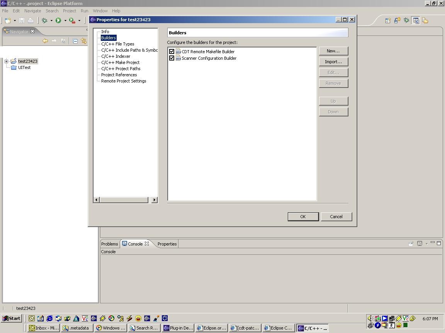
Task: Switch to the C/C++ perspective icon
Action: tap(416, 20)
